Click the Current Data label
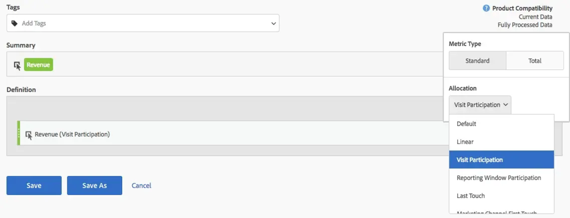Image resolution: width=570 pixels, height=218 pixels. point(535,17)
